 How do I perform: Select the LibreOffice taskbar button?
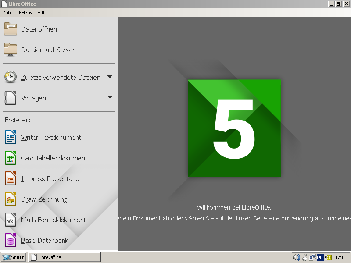pyautogui.click(x=64, y=257)
